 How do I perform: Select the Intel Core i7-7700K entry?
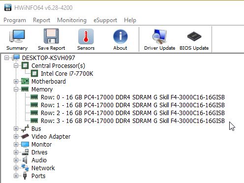67,74
